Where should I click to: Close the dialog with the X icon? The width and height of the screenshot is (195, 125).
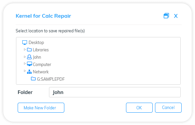(x=176, y=16)
